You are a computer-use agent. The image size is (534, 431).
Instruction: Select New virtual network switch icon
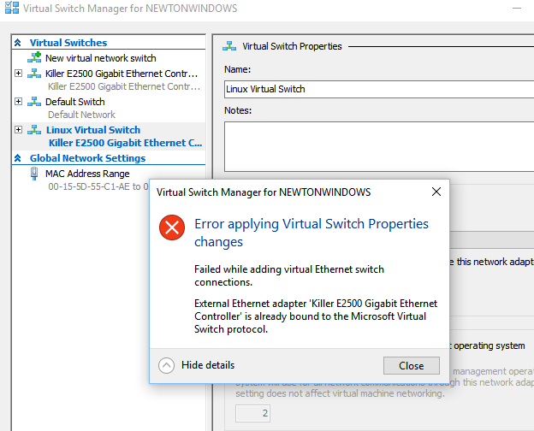[34, 58]
